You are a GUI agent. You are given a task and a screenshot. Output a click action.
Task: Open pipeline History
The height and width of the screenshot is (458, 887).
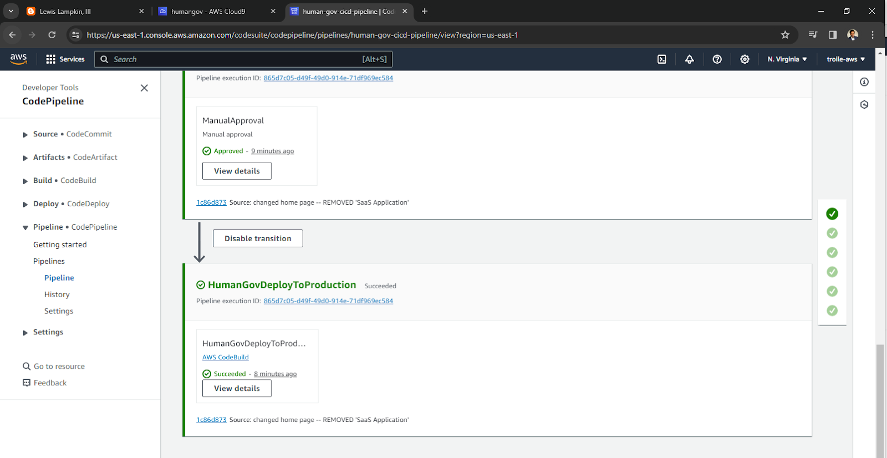coord(57,294)
